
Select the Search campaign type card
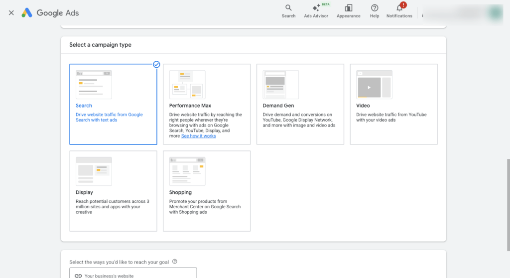point(113,104)
